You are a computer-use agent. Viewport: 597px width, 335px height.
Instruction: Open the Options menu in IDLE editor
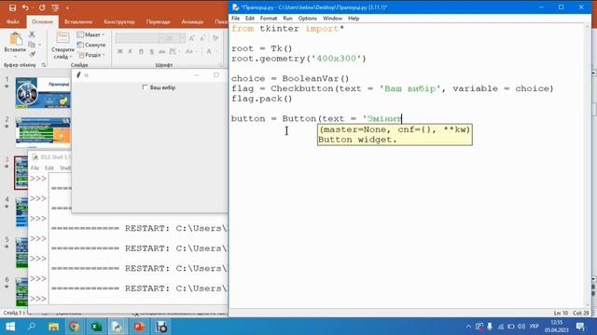pyautogui.click(x=307, y=19)
